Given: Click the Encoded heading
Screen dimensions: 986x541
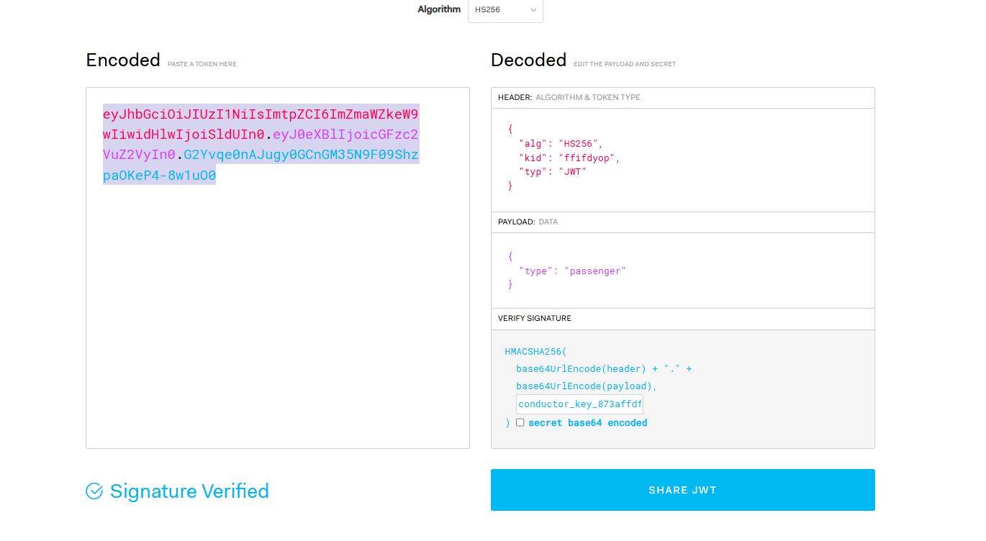Looking at the screenshot, I should (x=123, y=60).
